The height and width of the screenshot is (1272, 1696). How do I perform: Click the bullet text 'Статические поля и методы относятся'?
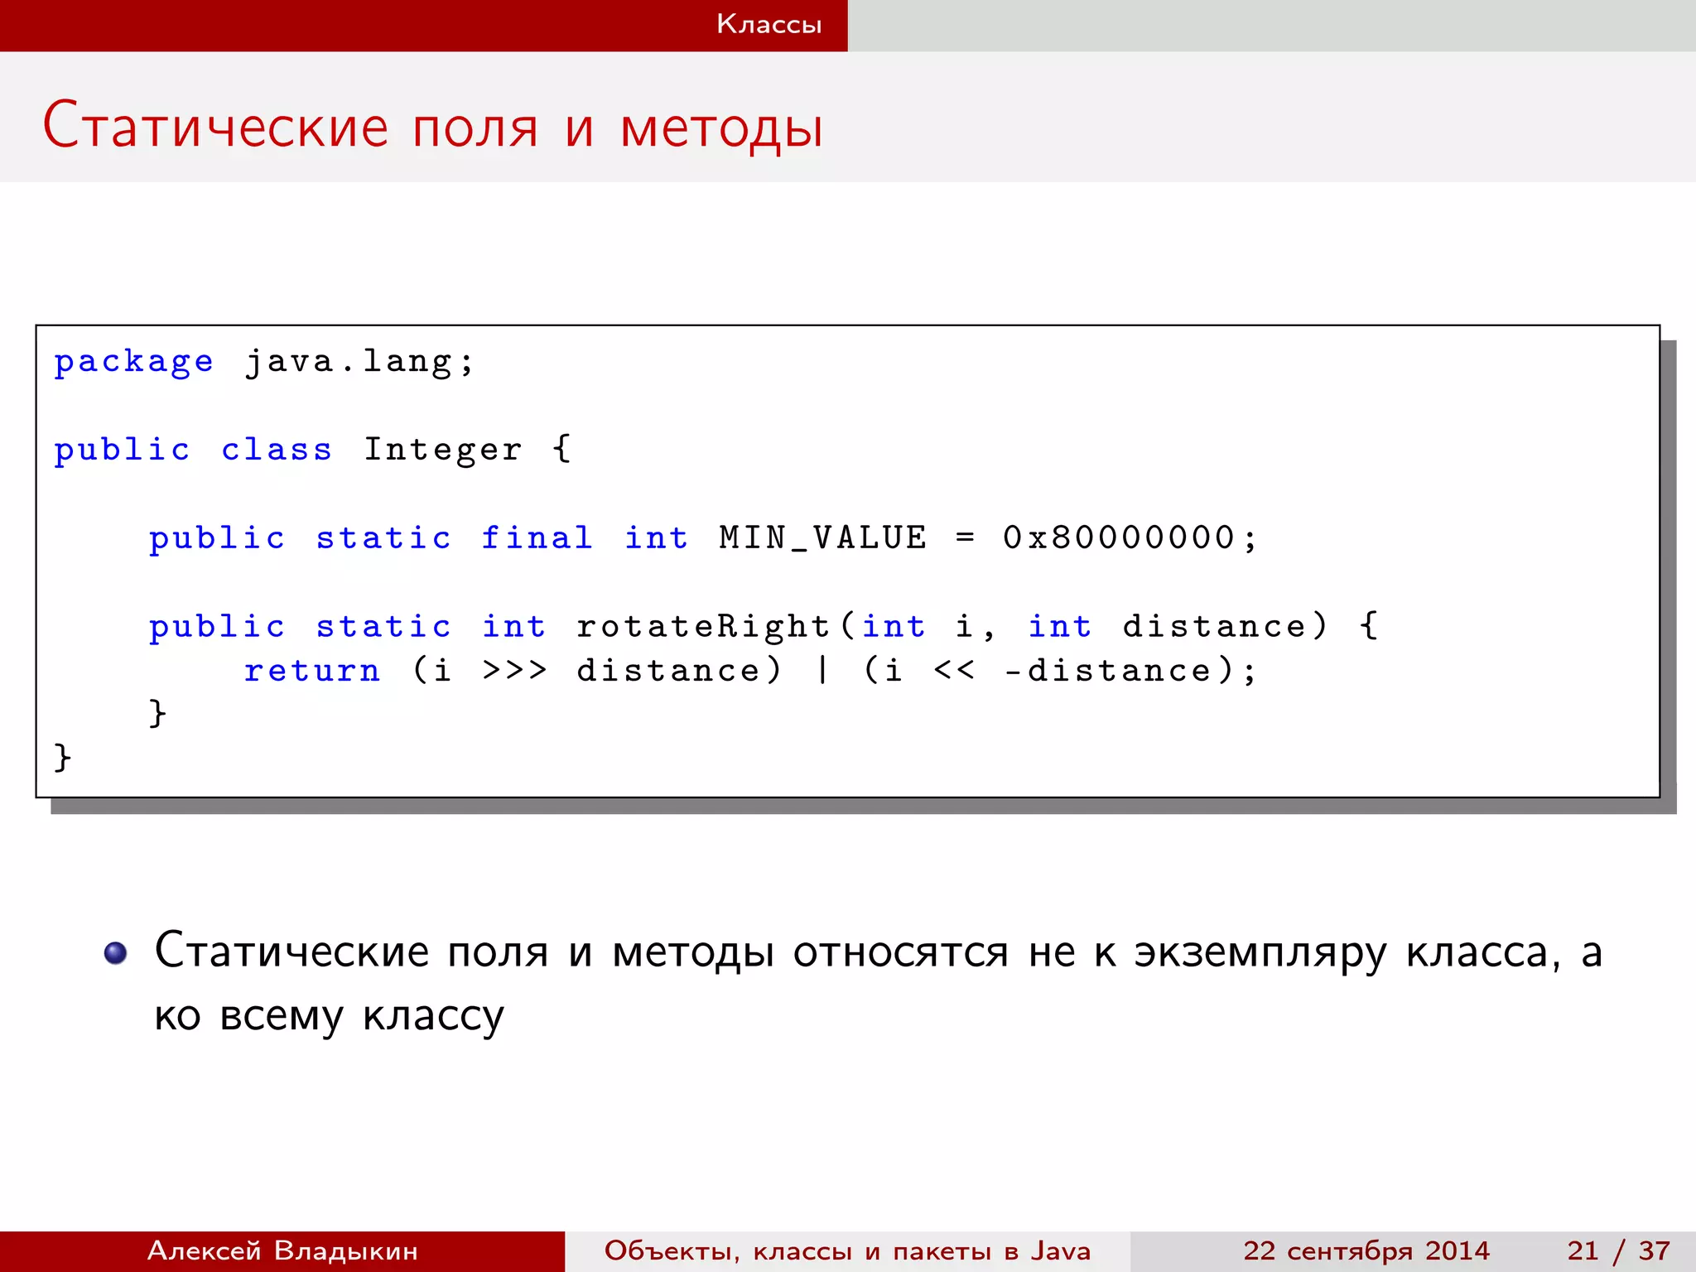(581, 952)
